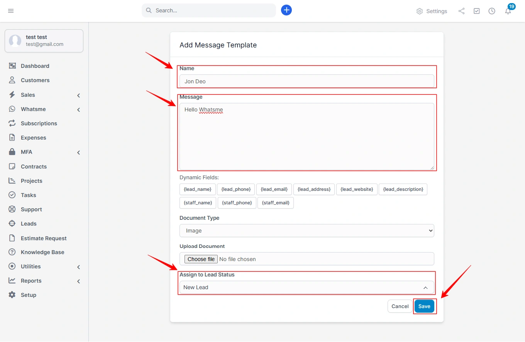Open the Document Type dropdown

coord(307,230)
